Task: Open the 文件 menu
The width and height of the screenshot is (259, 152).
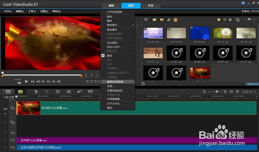Action: click(8, 11)
